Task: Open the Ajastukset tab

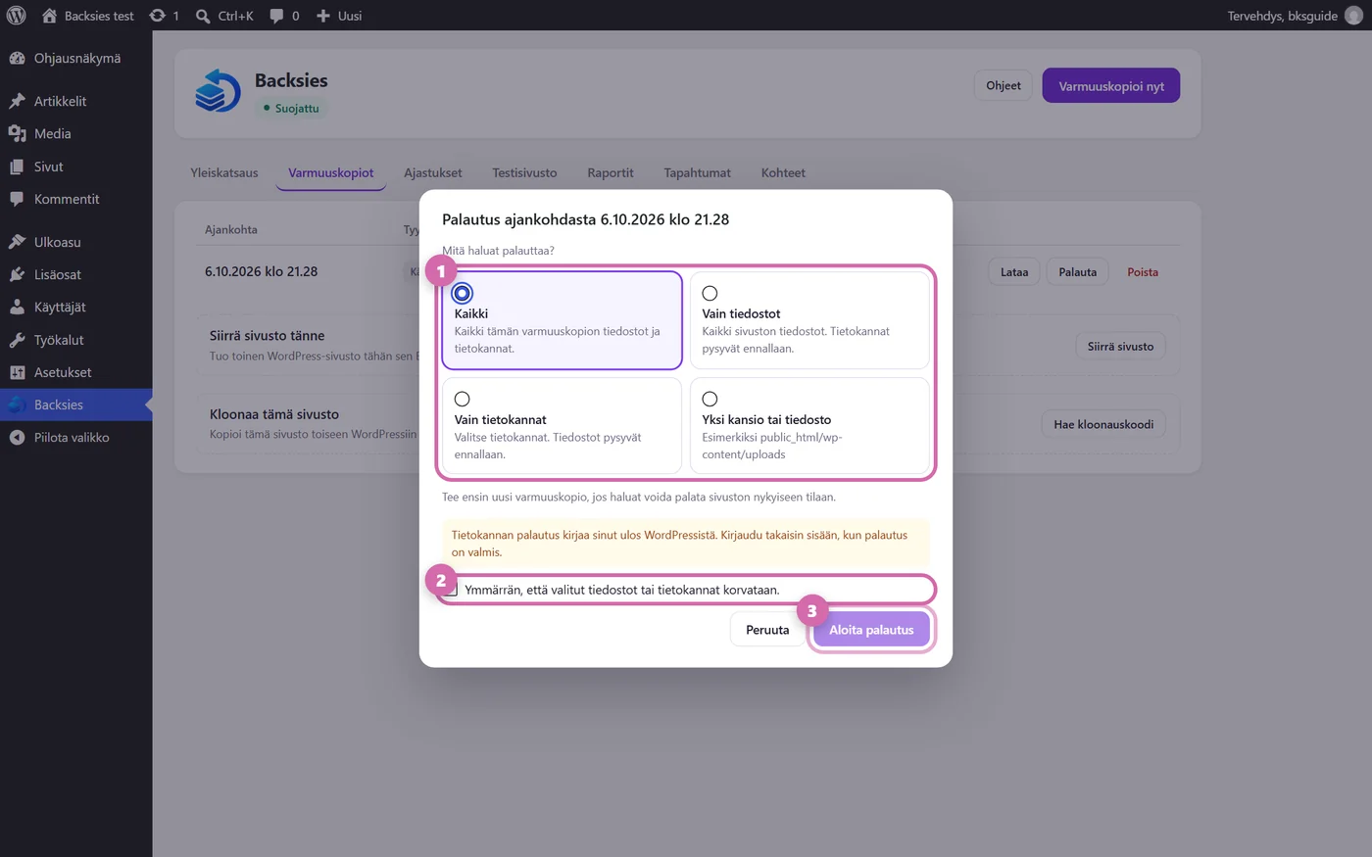Action: (x=433, y=173)
